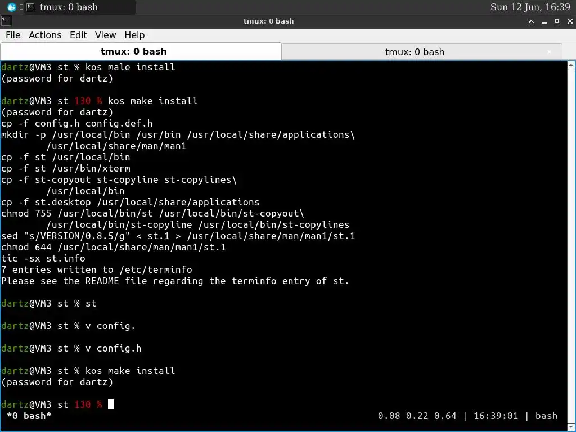Open the Actions menu

pos(45,35)
